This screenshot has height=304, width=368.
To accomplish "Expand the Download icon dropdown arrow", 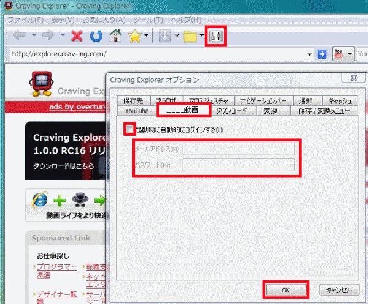I will pyautogui.click(x=177, y=35).
